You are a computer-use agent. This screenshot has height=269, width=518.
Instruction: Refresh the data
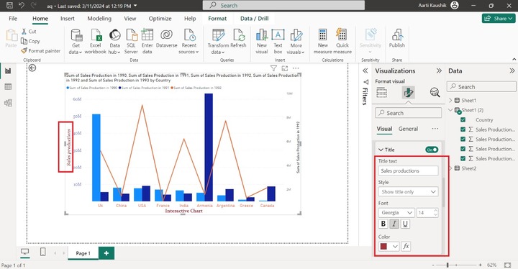point(238,39)
